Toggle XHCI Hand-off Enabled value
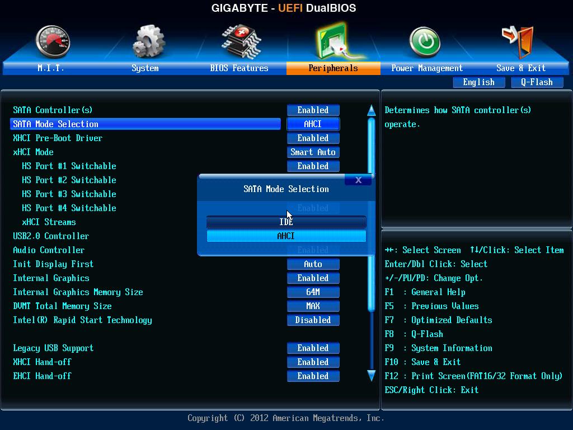Image resolution: width=573 pixels, height=430 pixels. coord(313,362)
